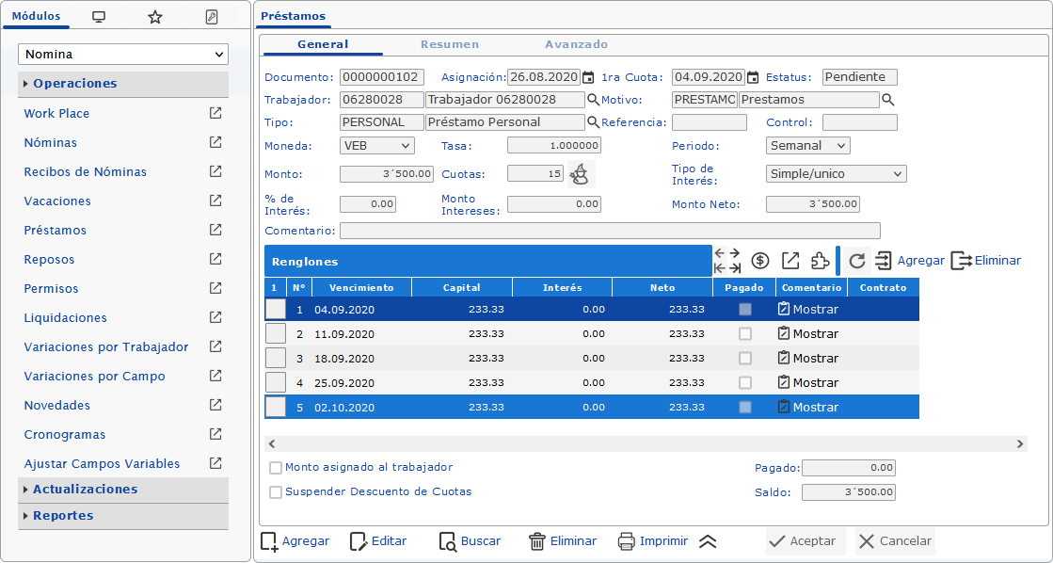1053x563 pixels.
Task: Switch to the Avanzado tab
Action: 576,44
